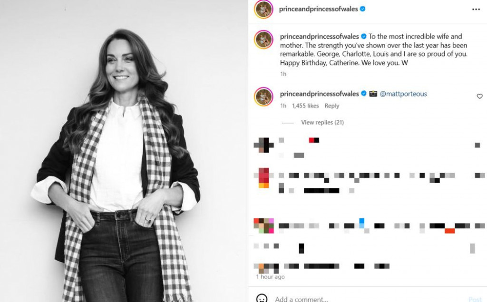The image size is (487, 302).
Task: Click verified badge next to header username
Action: [x=362, y=9]
